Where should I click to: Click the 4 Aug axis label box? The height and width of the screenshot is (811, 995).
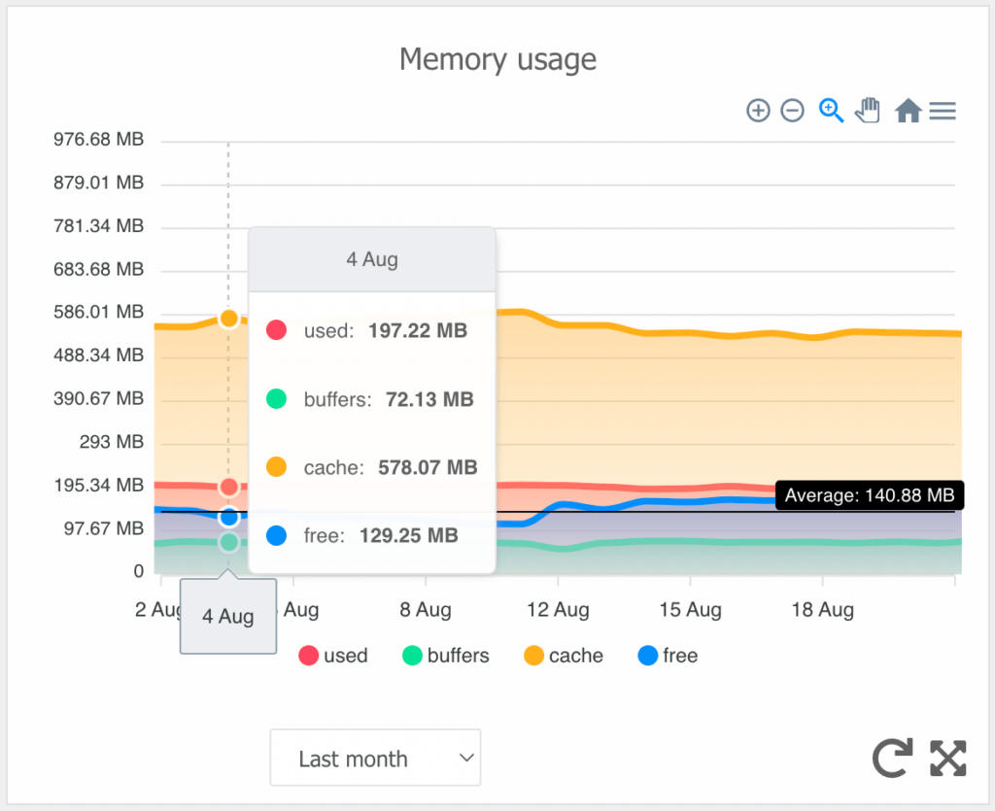[227, 616]
